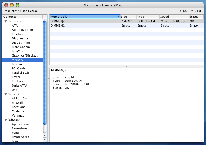This screenshot has width=206, height=145.
Task: Click PC3200U-30330 speed cell in table
Action: coord(172,21)
